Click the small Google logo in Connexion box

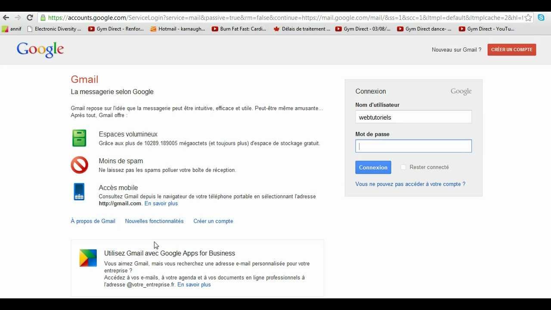[461, 91]
